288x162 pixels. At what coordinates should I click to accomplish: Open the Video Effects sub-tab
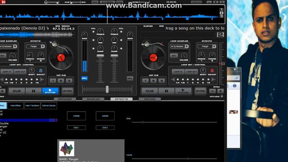point(15,106)
